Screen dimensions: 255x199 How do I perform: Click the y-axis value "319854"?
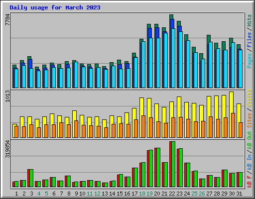click(7, 149)
